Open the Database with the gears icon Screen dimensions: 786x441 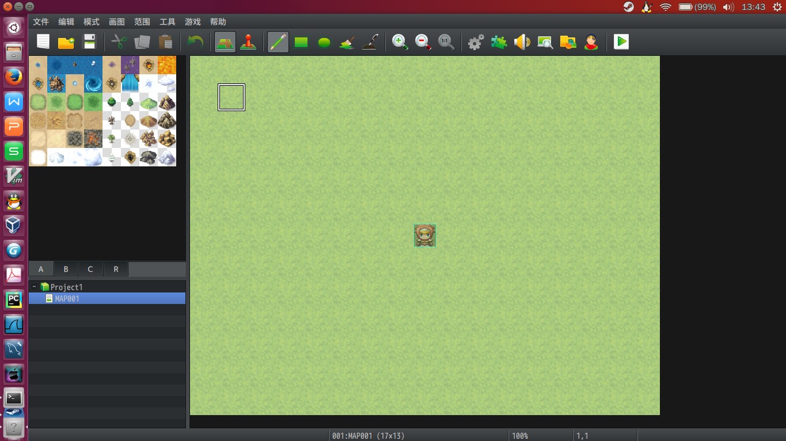pos(476,42)
